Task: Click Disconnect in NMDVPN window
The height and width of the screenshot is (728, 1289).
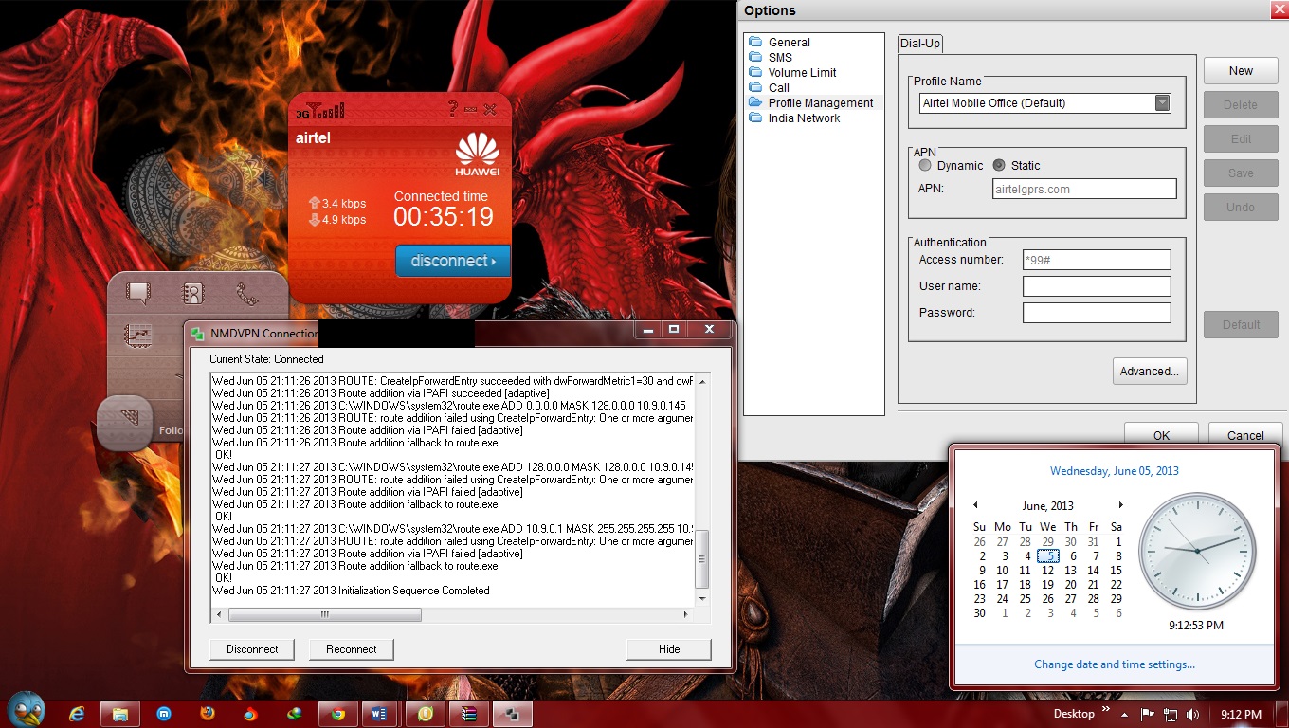Action: tap(252, 649)
